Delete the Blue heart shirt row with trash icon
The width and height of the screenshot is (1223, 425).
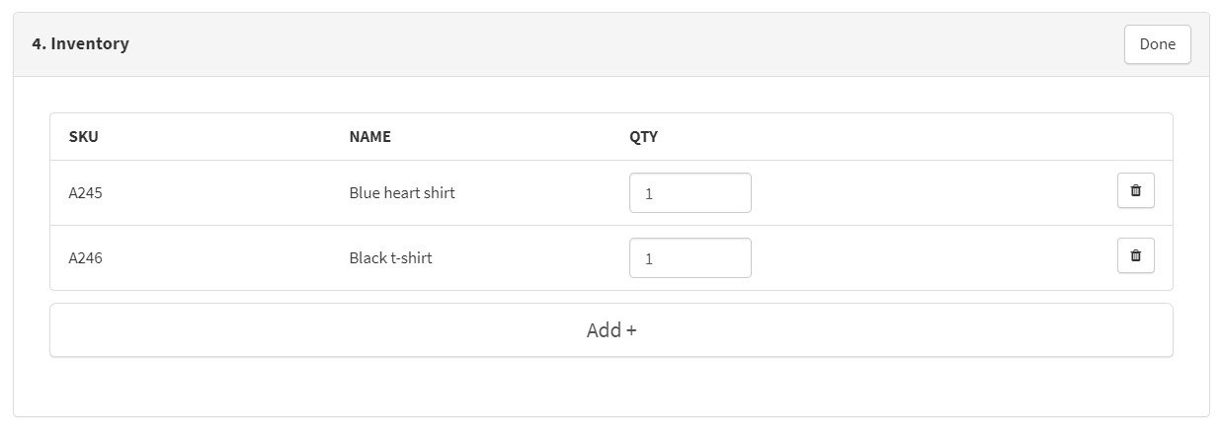pyautogui.click(x=1135, y=190)
